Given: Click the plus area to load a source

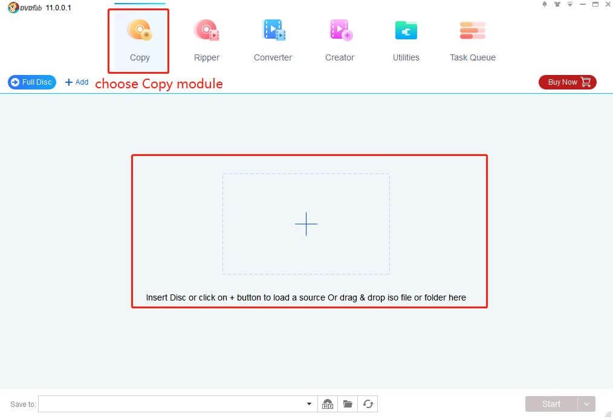Looking at the screenshot, I should click(306, 224).
